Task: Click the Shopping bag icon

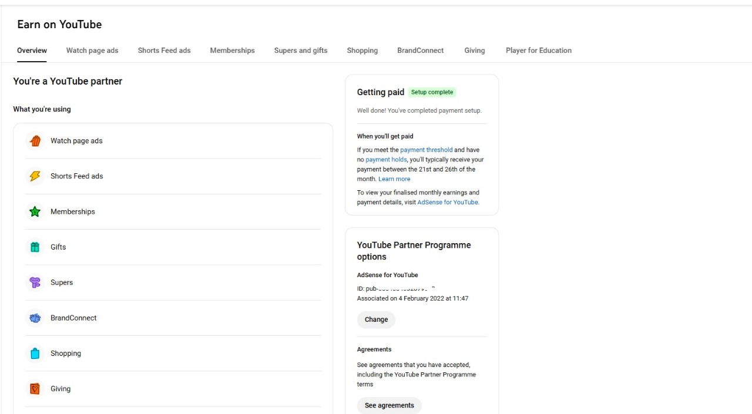Action: point(35,354)
